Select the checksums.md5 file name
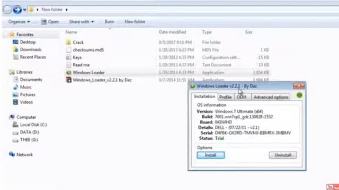 pyautogui.click(x=88, y=50)
